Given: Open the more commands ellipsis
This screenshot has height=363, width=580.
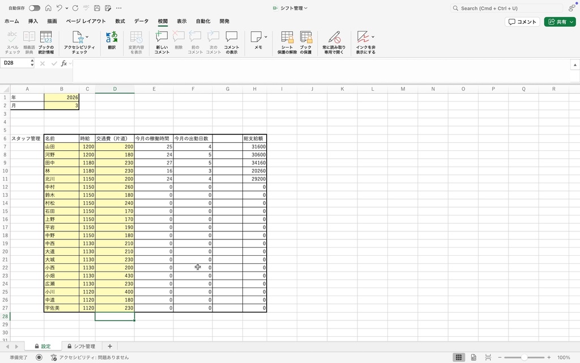Looking at the screenshot, I should 119,8.
